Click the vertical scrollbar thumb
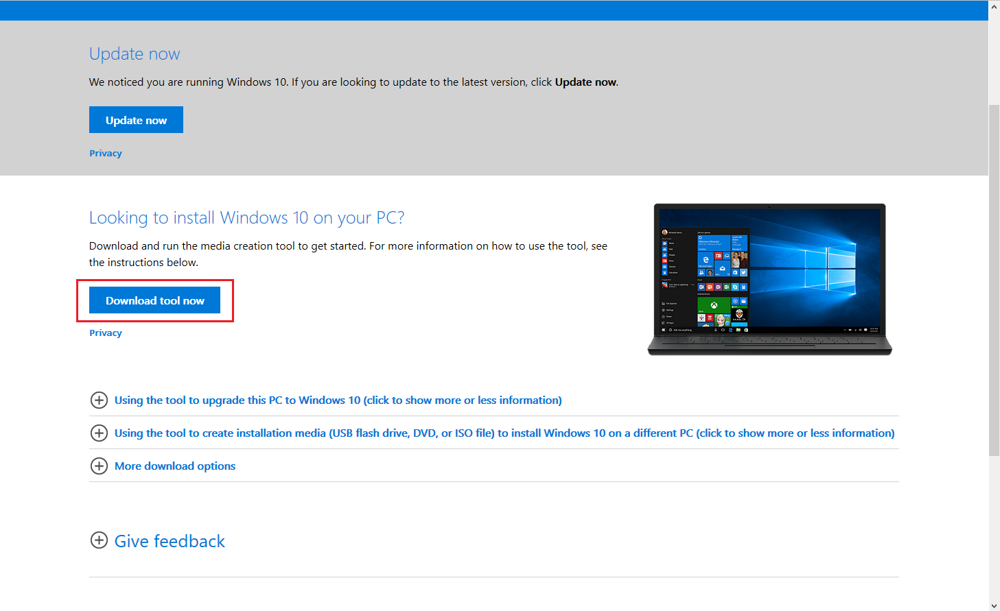This screenshot has height=611, width=1000. [994, 280]
